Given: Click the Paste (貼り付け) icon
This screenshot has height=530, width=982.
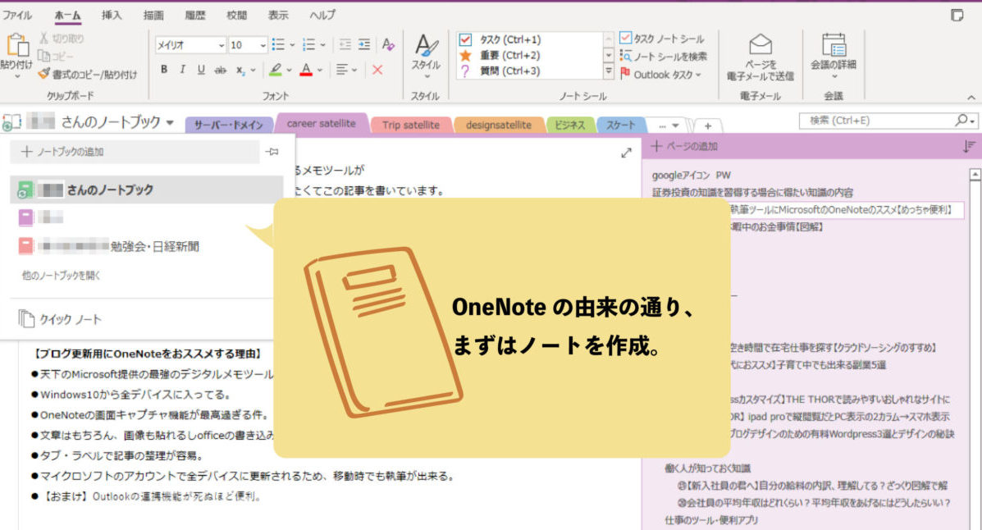Looking at the screenshot, I should 17,46.
